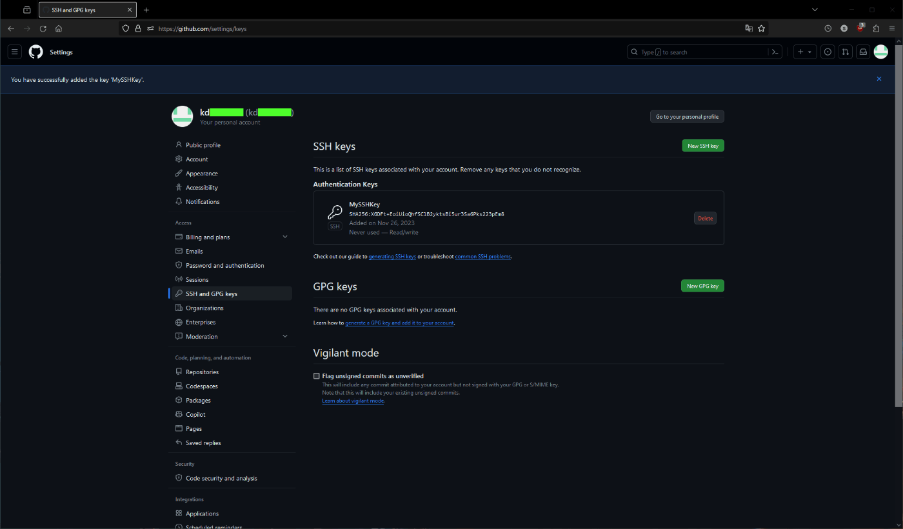Open Organizations settings

(204, 308)
